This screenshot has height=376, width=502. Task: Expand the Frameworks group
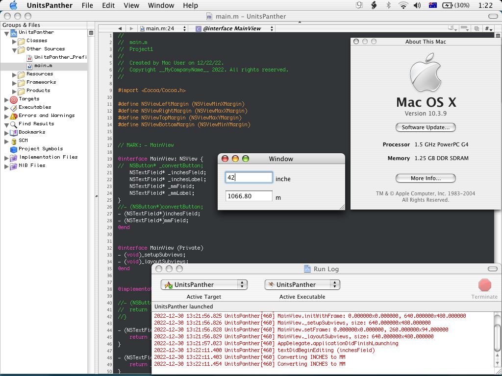pos(14,82)
